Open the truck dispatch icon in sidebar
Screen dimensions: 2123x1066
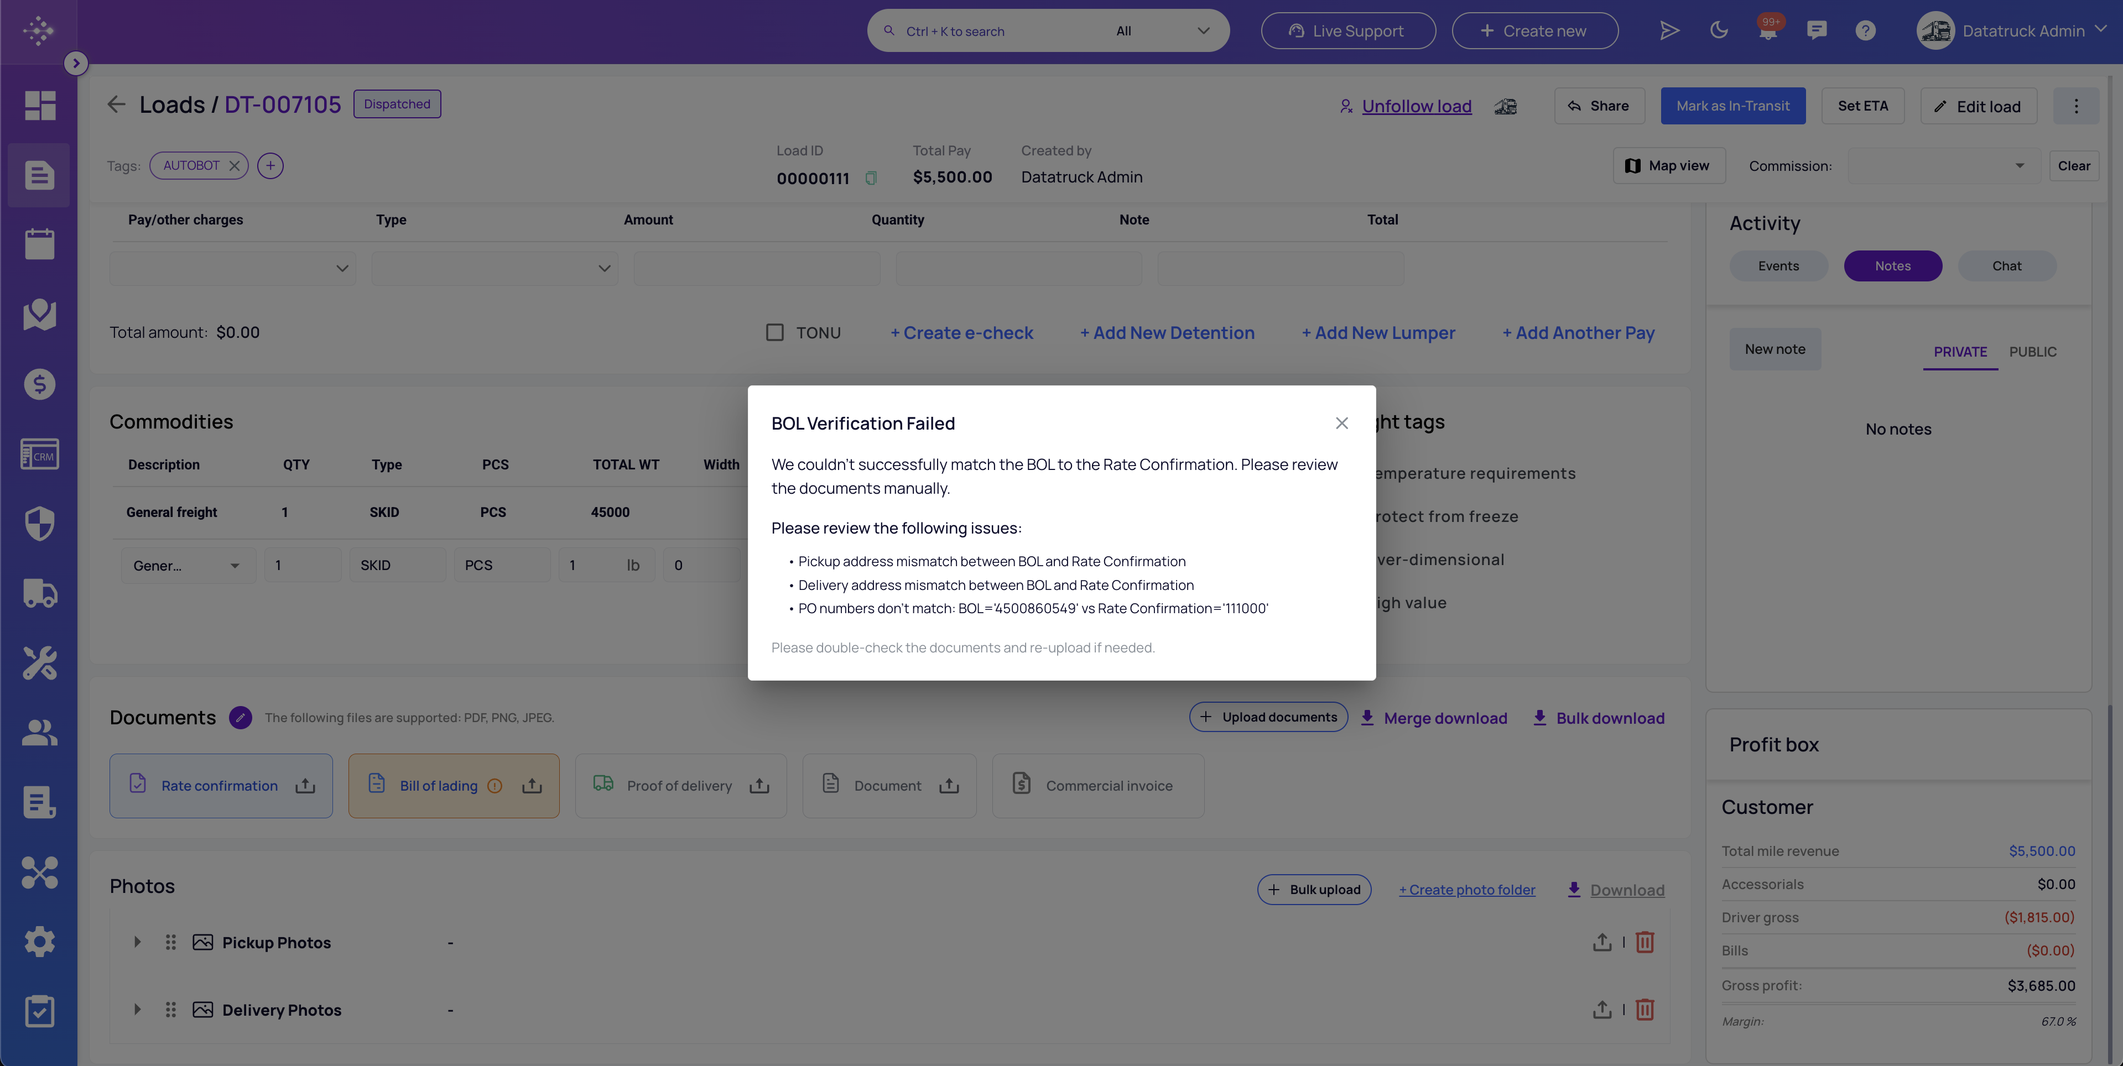click(39, 593)
